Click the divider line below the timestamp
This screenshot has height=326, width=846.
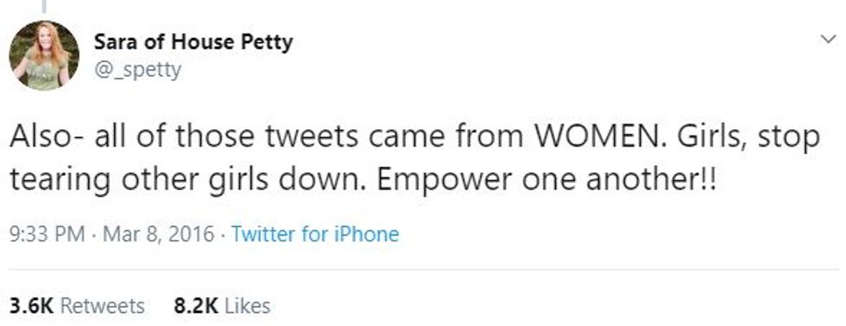(423, 269)
